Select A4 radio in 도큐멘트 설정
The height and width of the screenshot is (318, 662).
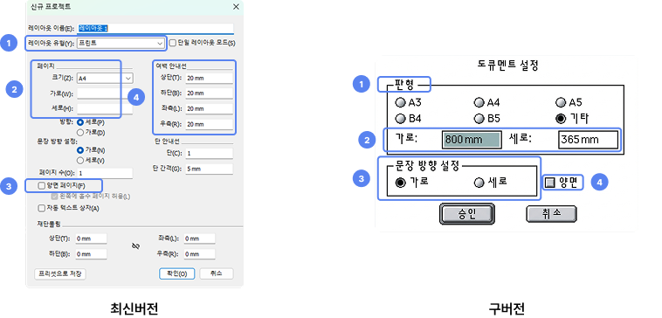pyautogui.click(x=479, y=102)
